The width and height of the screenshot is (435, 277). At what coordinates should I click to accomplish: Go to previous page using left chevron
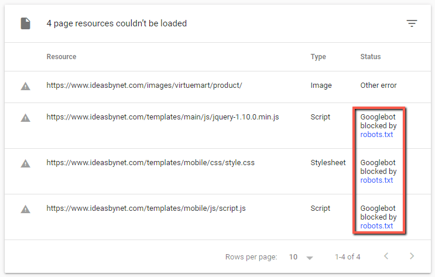point(385,257)
